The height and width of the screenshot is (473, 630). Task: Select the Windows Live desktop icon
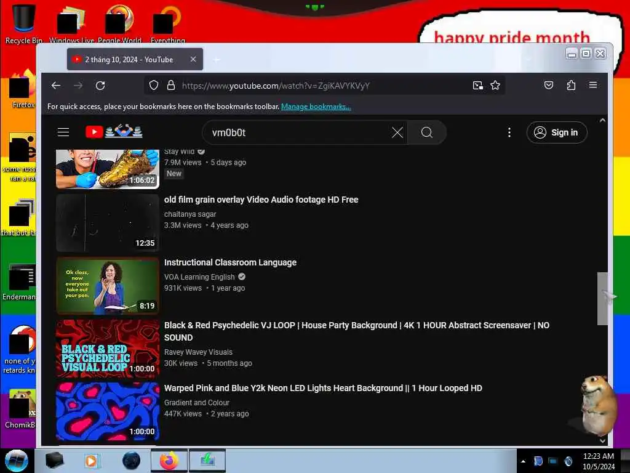pos(71,23)
